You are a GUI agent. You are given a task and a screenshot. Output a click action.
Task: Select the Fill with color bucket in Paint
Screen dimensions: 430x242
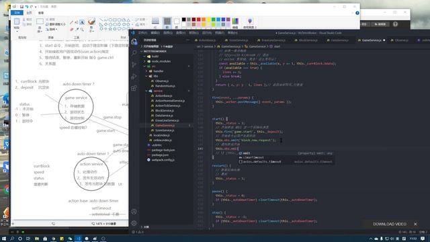tap(77, 22)
